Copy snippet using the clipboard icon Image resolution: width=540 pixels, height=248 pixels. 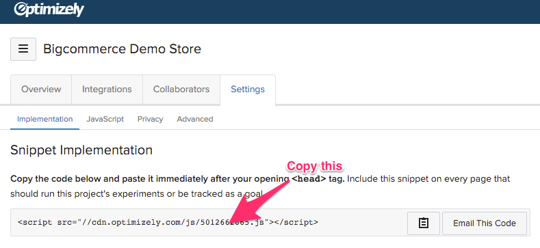coord(423,223)
